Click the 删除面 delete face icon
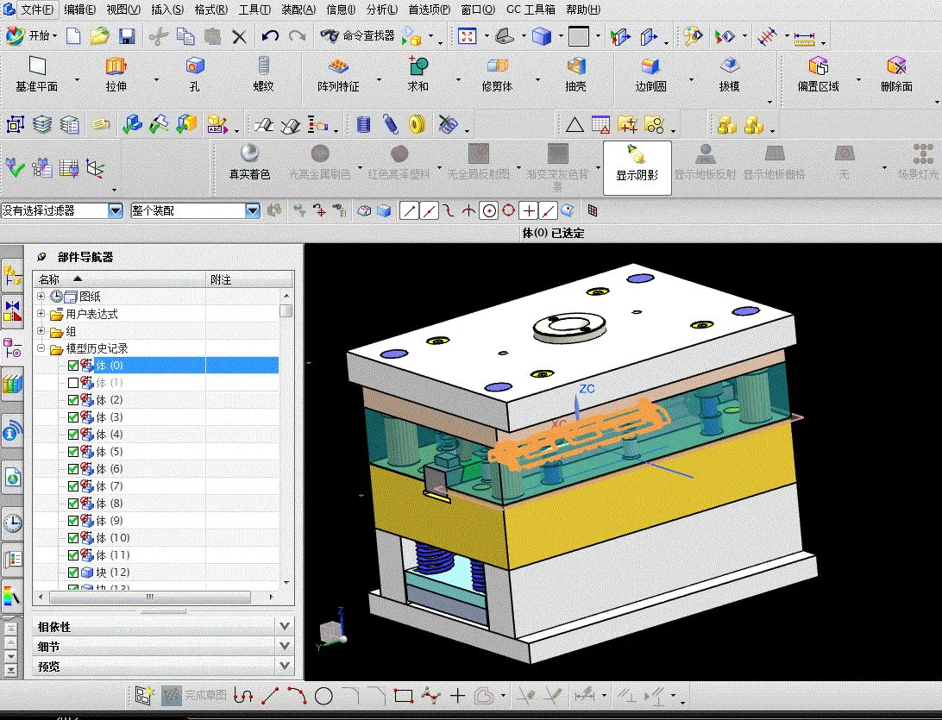This screenshot has height=720, width=942. click(x=896, y=66)
